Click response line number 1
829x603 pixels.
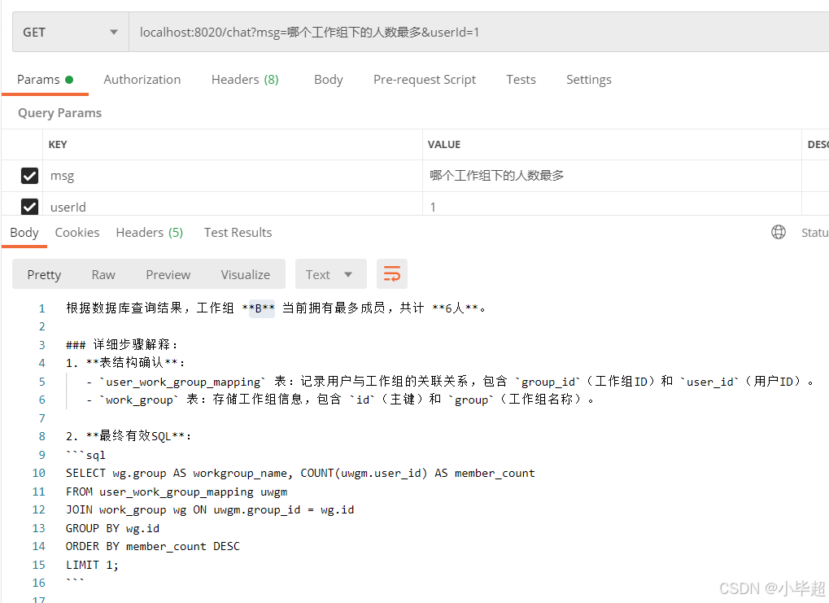(41, 308)
